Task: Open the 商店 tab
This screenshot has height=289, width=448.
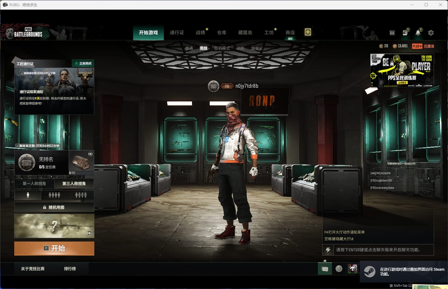Action: (290, 33)
